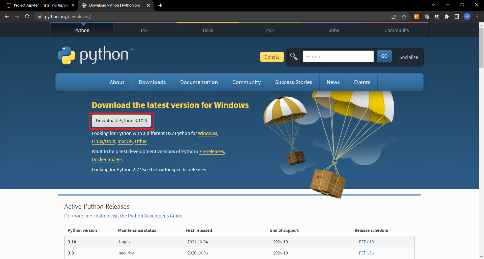Image resolution: width=484 pixels, height=259 pixels.
Task: Toggle the browser side panel icon
Action: [x=457, y=17]
